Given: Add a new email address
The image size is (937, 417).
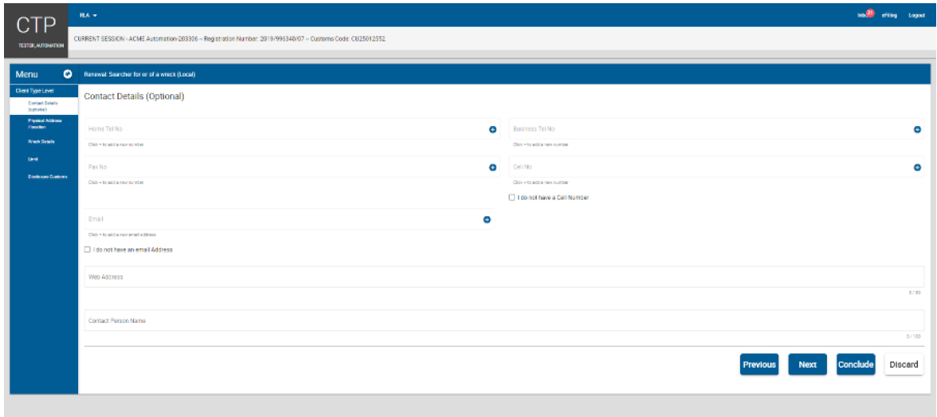Looking at the screenshot, I should 487,219.
